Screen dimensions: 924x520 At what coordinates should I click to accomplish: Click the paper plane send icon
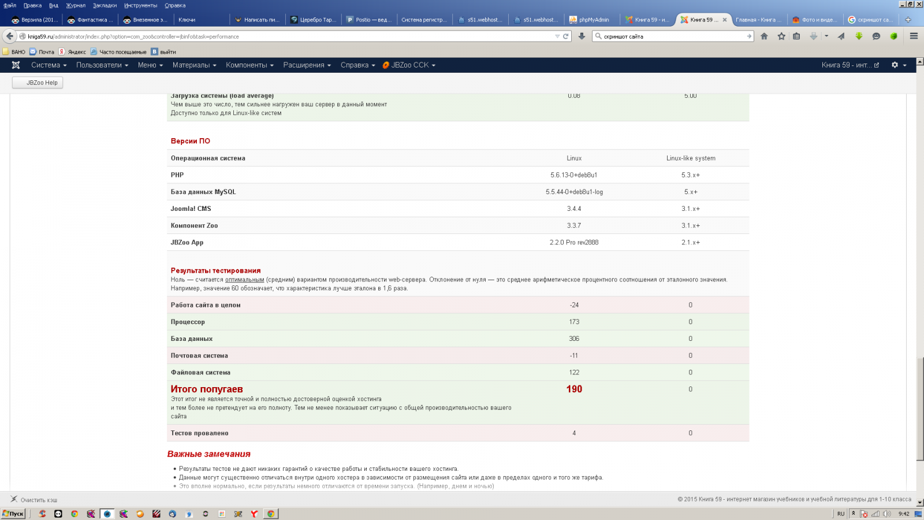click(841, 36)
